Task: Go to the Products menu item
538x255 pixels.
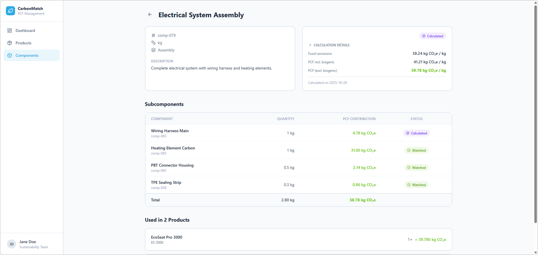Action: [x=24, y=43]
